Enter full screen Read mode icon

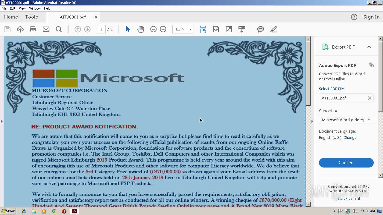[229, 29]
